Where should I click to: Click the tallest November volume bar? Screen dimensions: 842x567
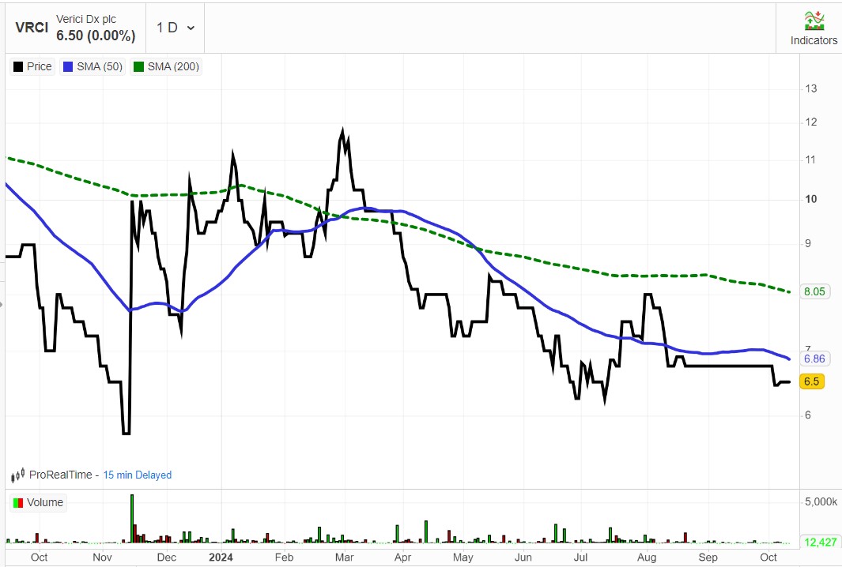(132, 519)
